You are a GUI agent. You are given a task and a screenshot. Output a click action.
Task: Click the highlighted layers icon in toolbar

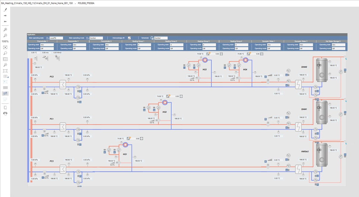(x=5, y=93)
